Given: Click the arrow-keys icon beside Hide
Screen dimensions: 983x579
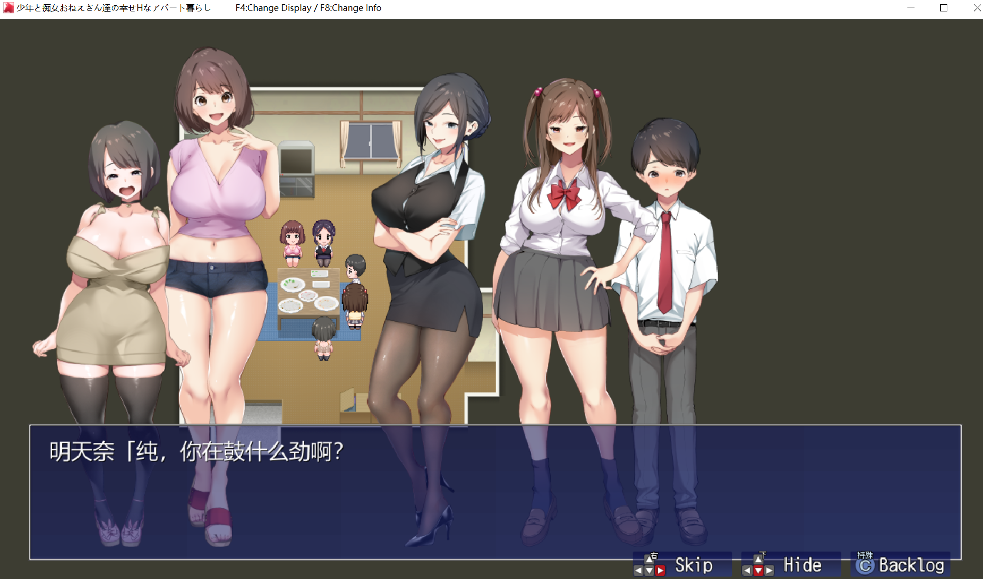Looking at the screenshot, I should point(758,565).
